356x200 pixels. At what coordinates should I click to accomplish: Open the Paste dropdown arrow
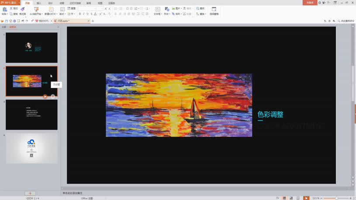point(7,14)
